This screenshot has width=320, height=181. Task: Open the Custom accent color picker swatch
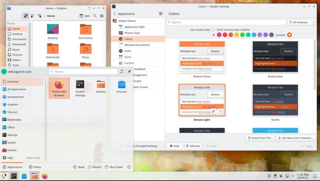(289, 35)
